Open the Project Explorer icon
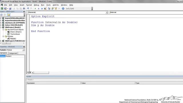 coord(49,9)
